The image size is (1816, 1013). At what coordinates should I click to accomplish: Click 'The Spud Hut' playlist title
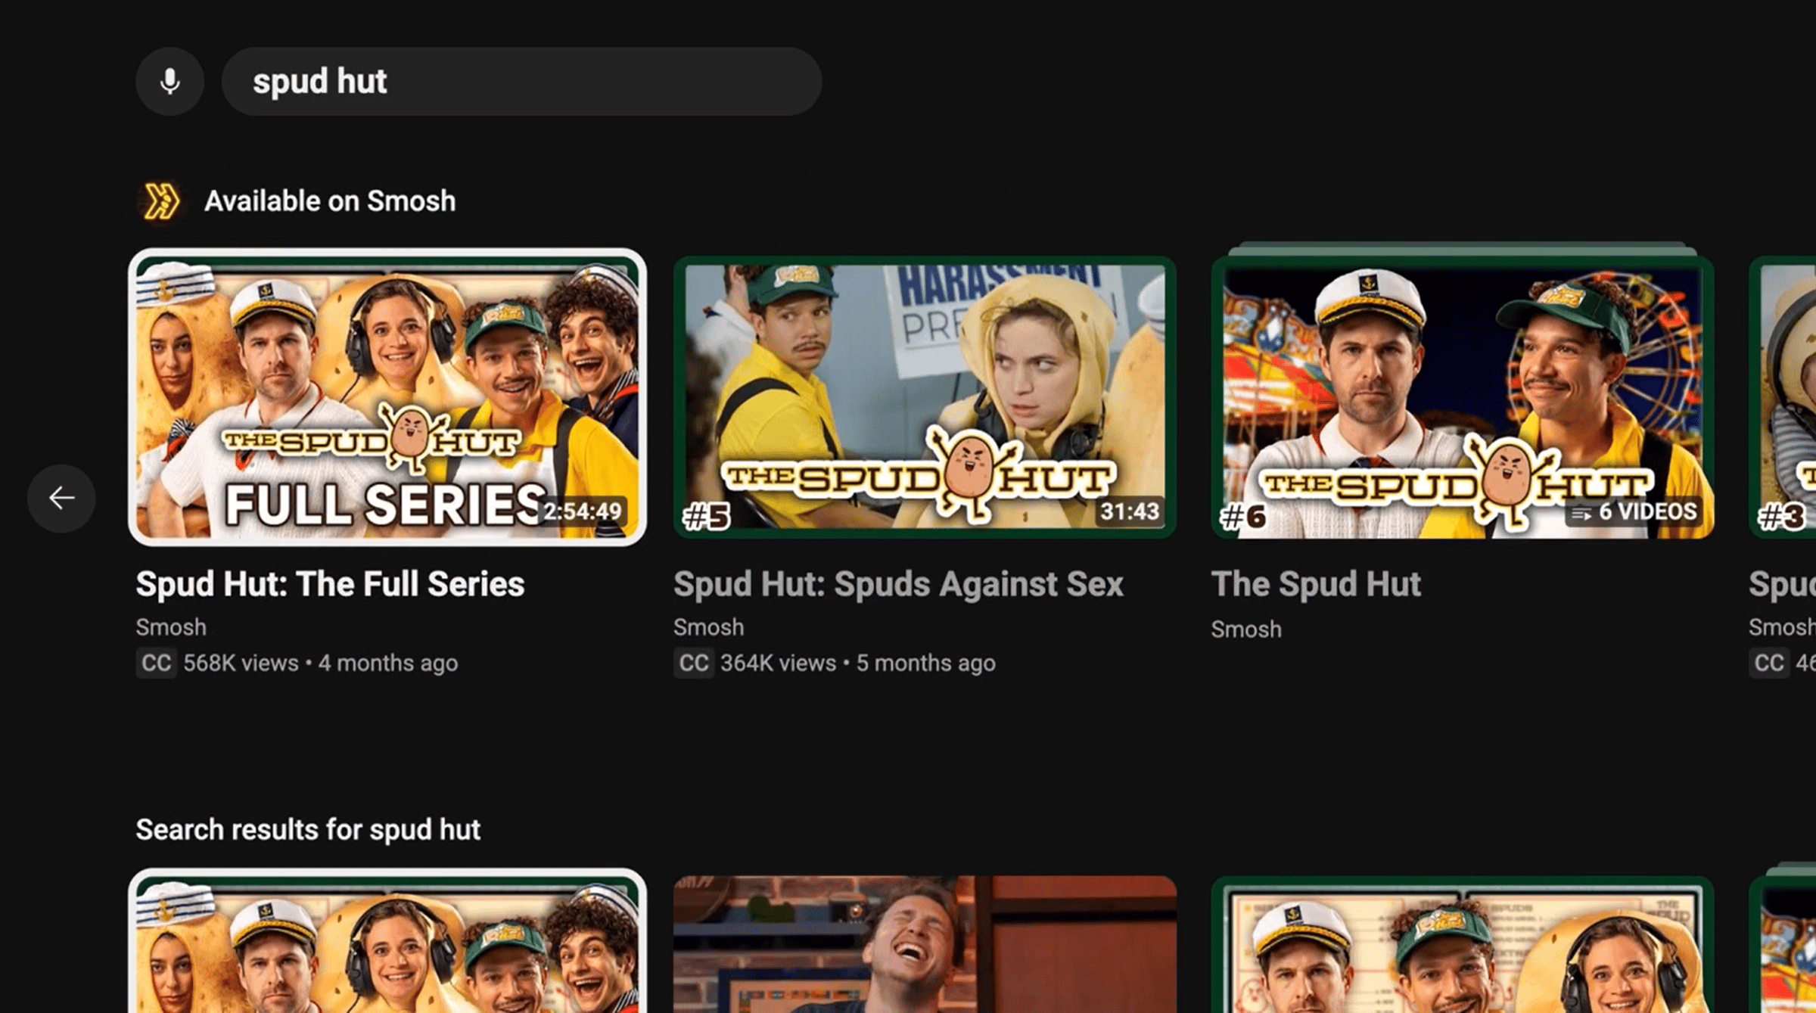coord(1315,584)
